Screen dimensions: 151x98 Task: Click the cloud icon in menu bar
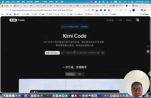coord(96,2)
